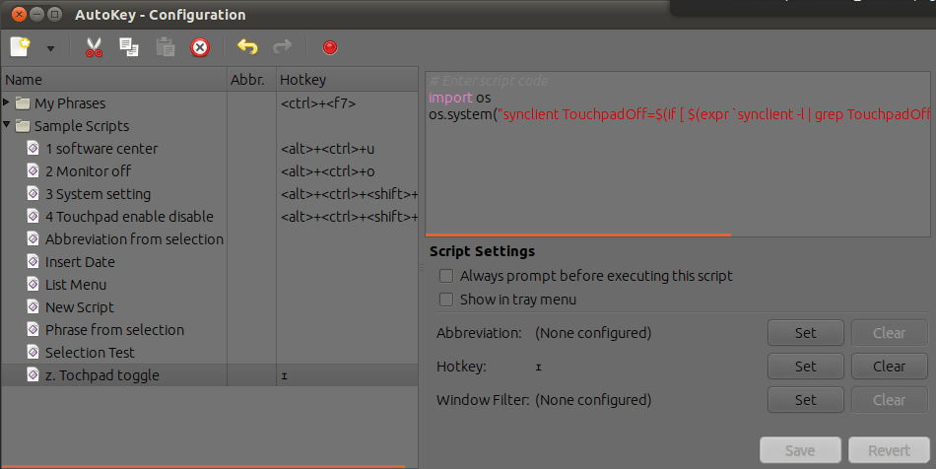The height and width of the screenshot is (469, 936).
Task: Set the Window Filter
Action: pyautogui.click(x=805, y=400)
